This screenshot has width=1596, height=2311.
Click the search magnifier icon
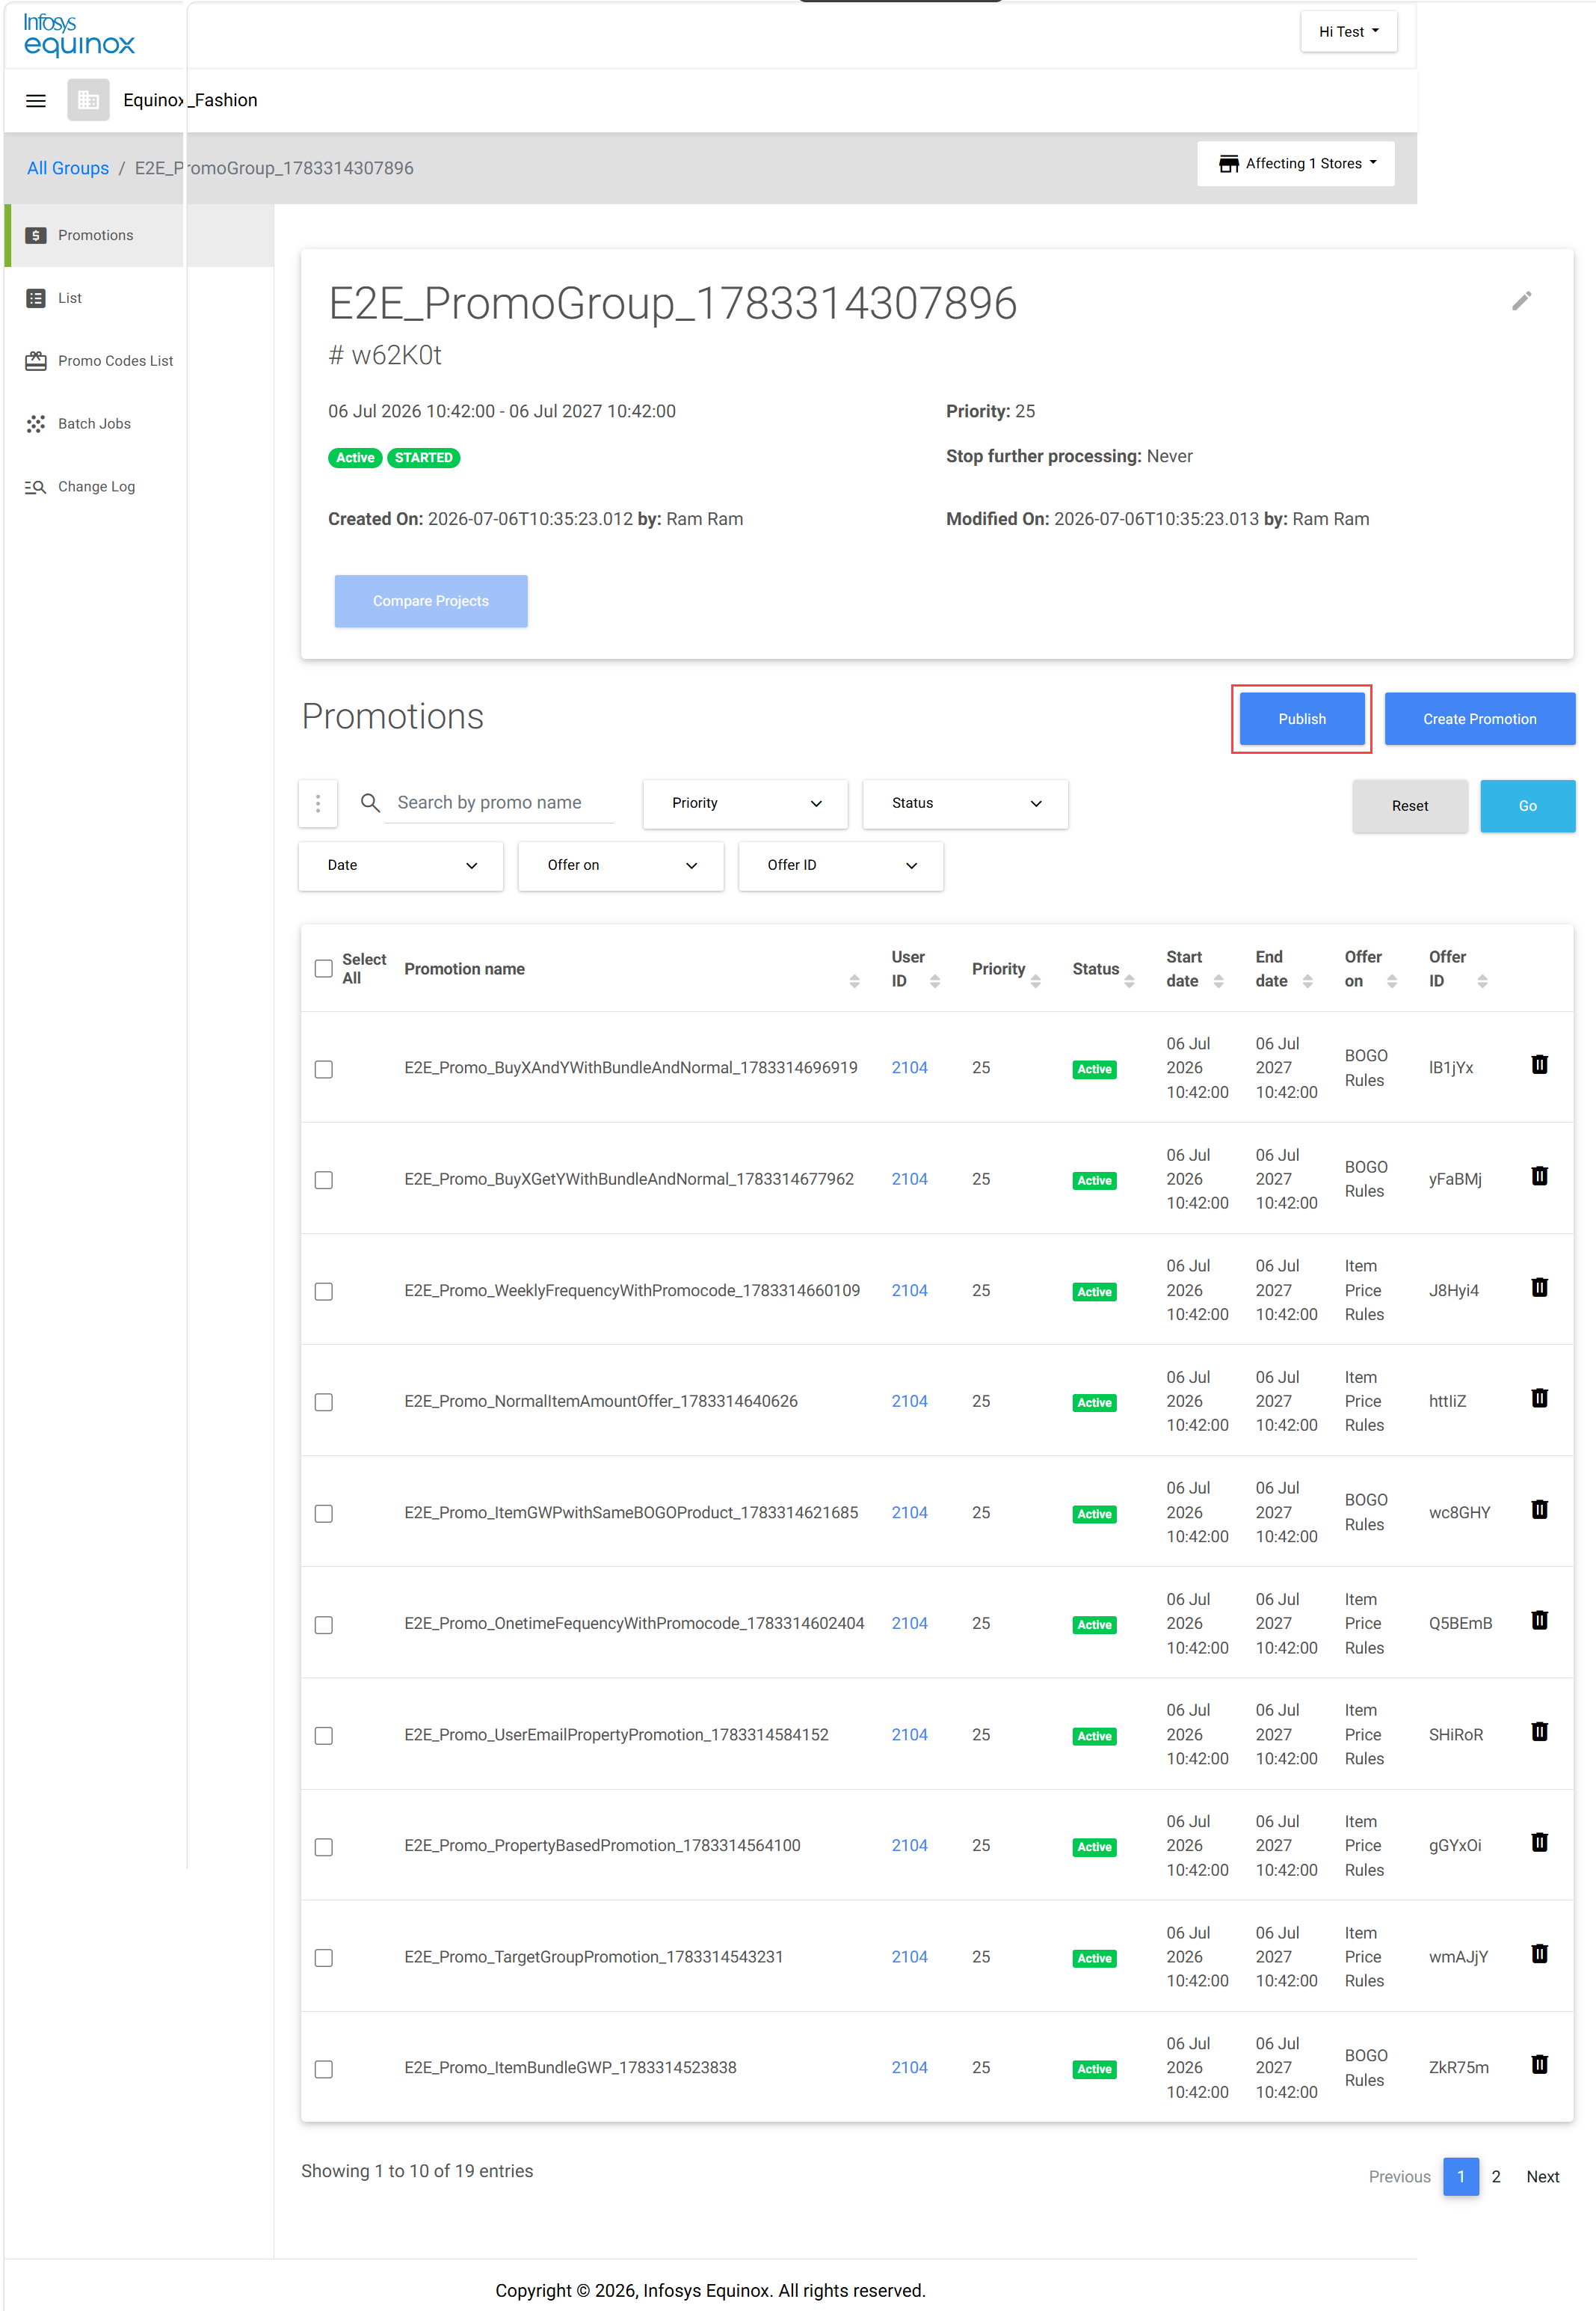click(x=370, y=802)
